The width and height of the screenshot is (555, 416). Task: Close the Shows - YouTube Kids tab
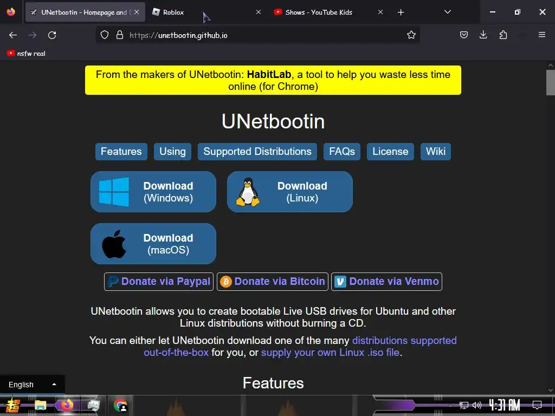coord(380,12)
